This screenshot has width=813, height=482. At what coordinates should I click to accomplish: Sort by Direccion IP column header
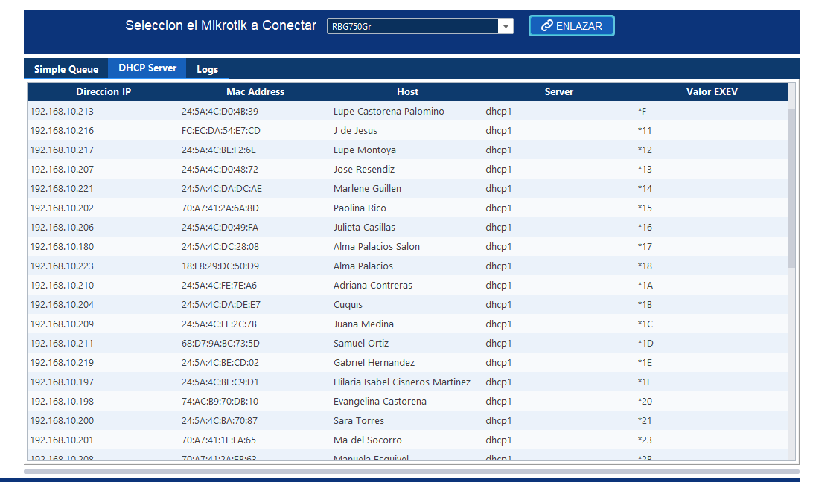(x=103, y=92)
